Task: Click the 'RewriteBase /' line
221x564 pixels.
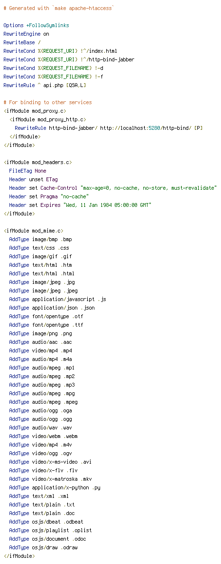Action: point(22,42)
